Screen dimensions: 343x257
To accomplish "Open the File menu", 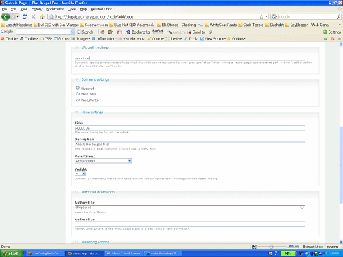I will pos(4,9).
